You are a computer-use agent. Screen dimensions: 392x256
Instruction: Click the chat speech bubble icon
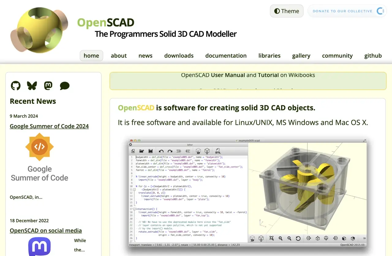tap(65, 86)
